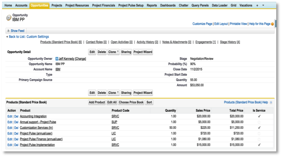The height and width of the screenshot is (157, 282).
Task: Switch to the Projects tab
Action: click(57, 5)
